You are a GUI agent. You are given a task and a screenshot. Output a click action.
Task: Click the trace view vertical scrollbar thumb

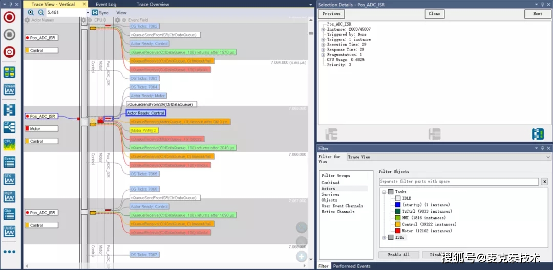311,33
